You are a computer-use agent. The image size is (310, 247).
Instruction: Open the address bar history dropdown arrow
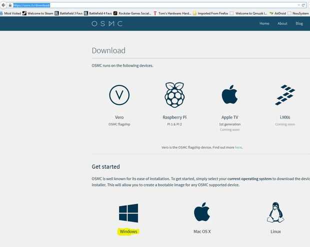pos(298,5)
